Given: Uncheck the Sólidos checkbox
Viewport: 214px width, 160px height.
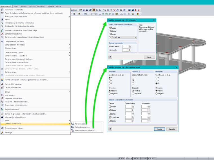Looking at the screenshot, I should coord(110,121).
